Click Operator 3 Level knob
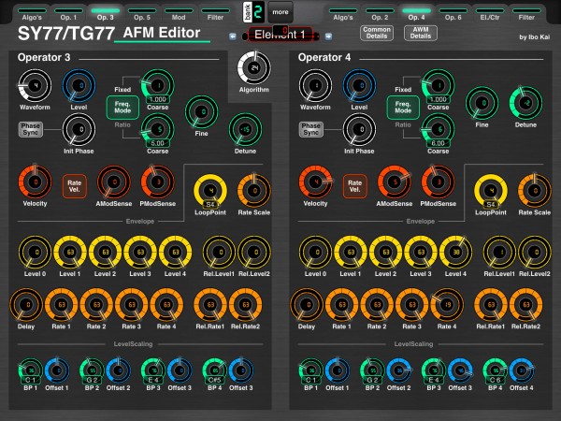The width and height of the screenshot is (561, 421). tap(79, 85)
